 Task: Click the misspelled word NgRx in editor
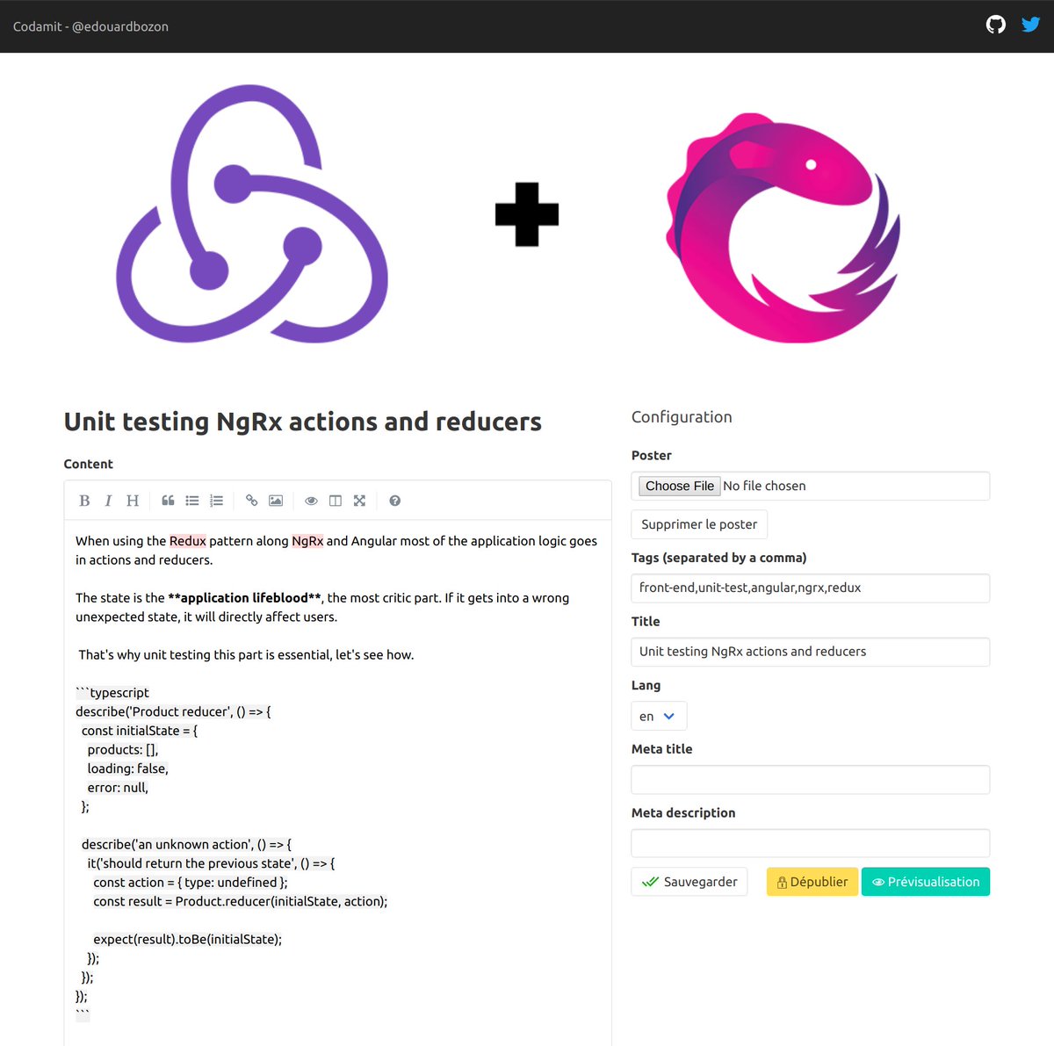coord(307,541)
